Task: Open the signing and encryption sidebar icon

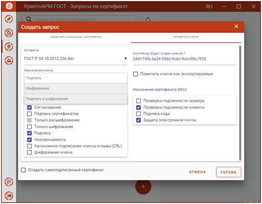Action: (9, 19)
